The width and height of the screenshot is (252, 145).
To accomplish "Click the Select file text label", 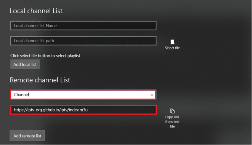I will click(x=172, y=48).
